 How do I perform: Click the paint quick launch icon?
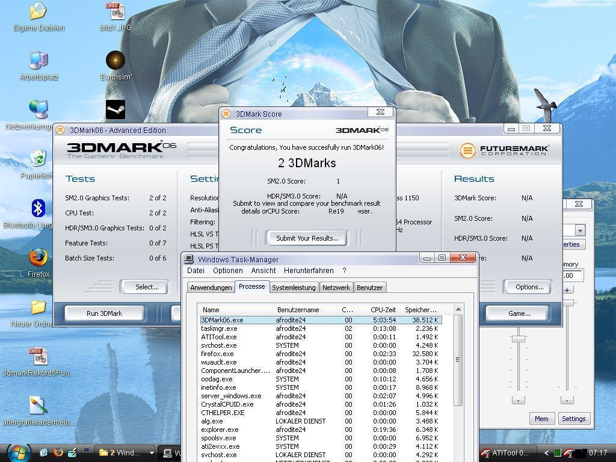pos(72,452)
